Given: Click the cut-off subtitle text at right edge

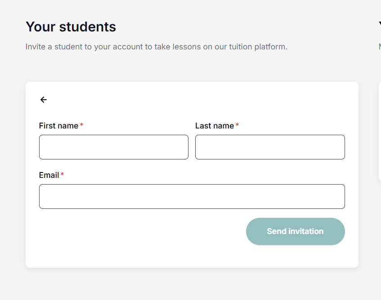Looking at the screenshot, I should [x=379, y=47].
